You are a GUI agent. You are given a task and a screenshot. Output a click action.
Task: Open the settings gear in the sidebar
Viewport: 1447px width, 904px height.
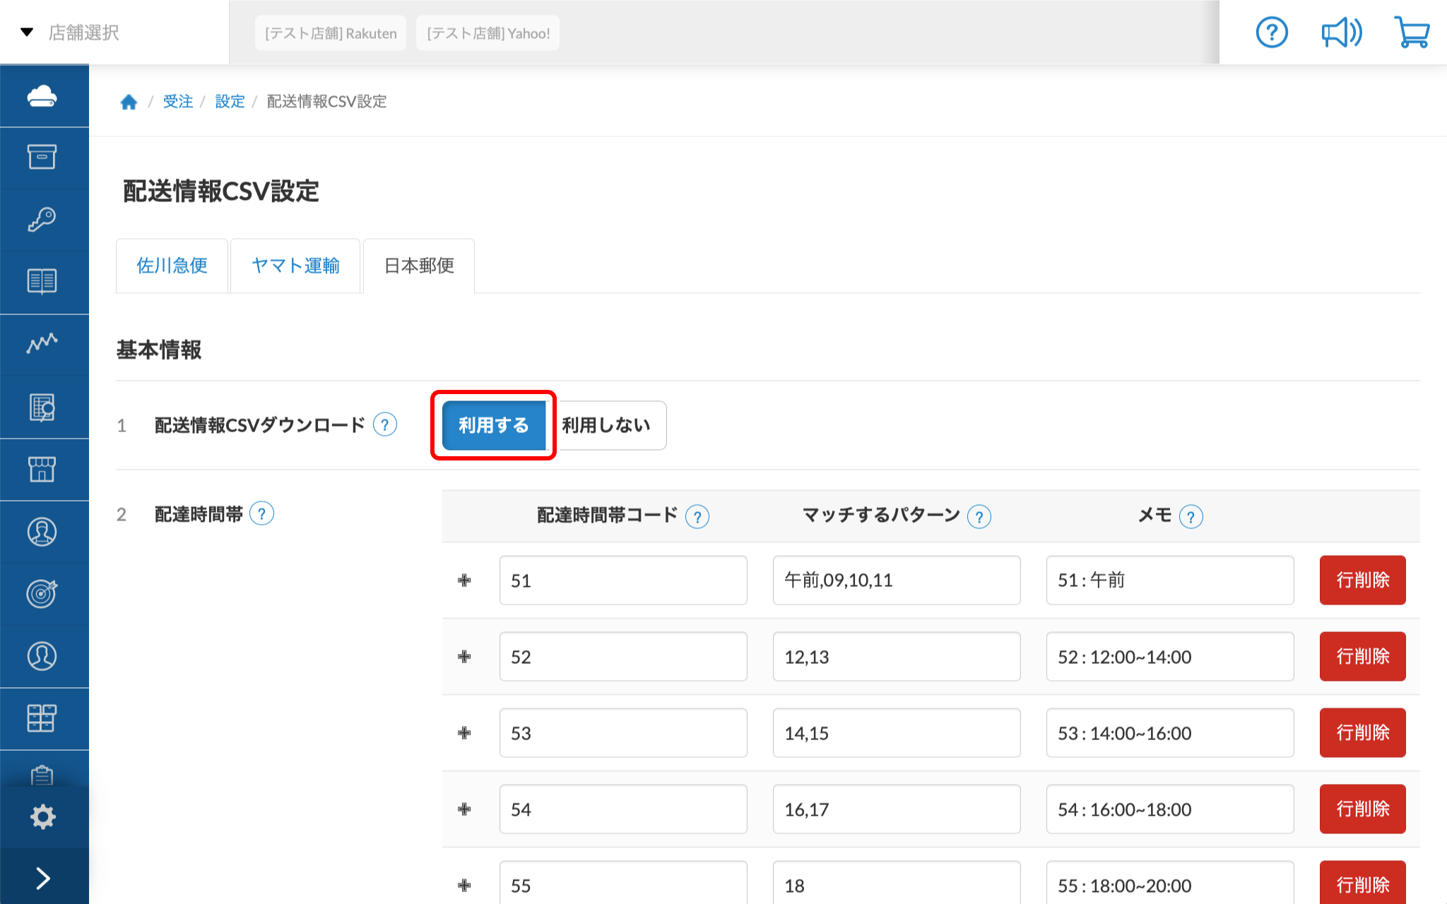point(44,816)
